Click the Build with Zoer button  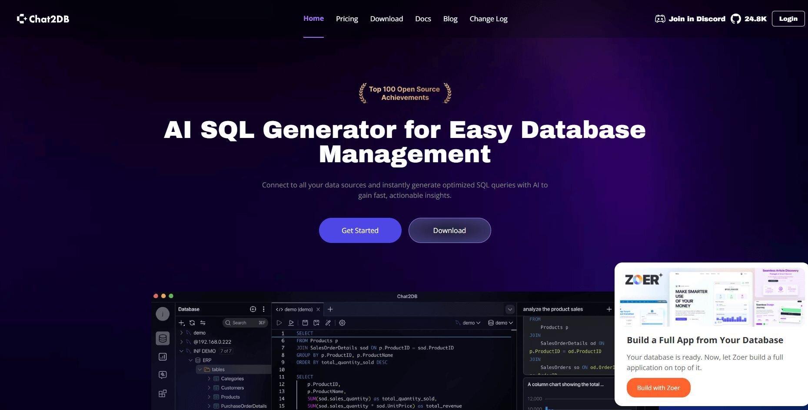(x=658, y=388)
